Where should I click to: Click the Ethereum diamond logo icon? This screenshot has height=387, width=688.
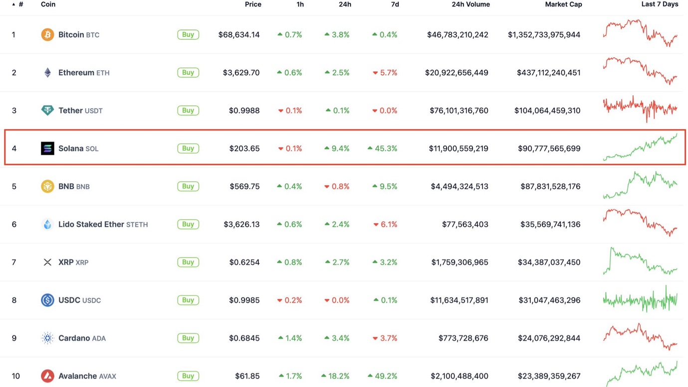point(47,73)
